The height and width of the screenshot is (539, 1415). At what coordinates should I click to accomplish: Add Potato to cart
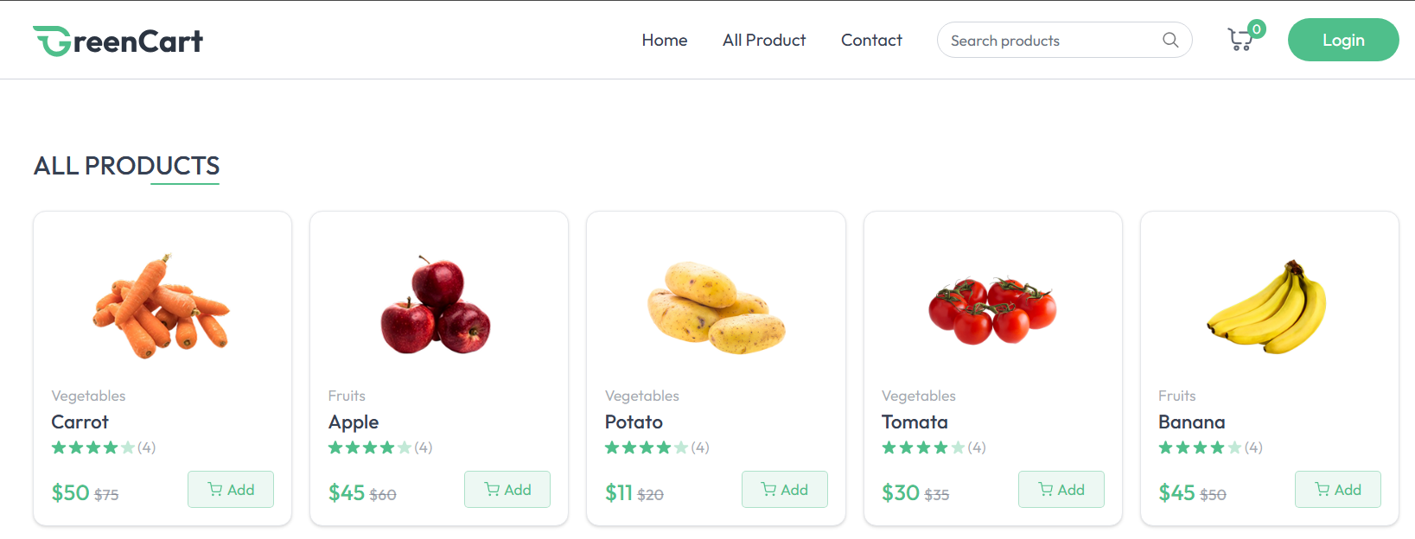click(784, 490)
